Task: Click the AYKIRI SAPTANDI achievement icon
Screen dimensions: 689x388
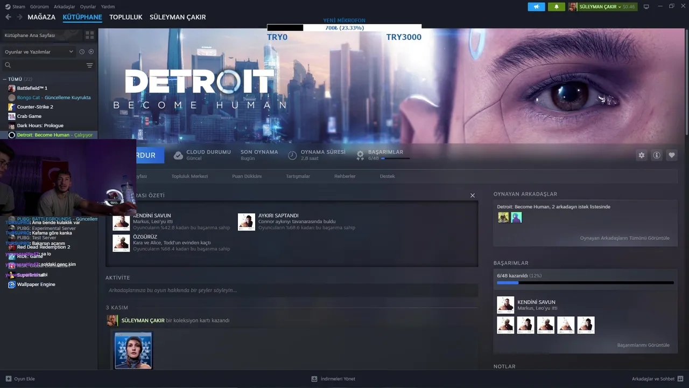Action: coord(247,221)
